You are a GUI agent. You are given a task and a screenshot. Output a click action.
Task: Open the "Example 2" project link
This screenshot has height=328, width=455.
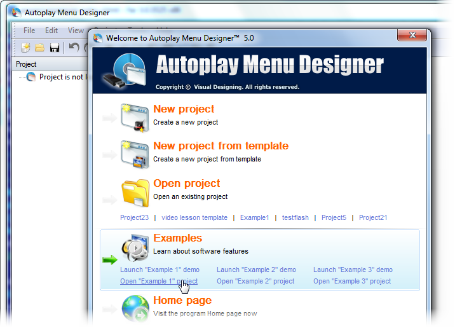point(255,281)
